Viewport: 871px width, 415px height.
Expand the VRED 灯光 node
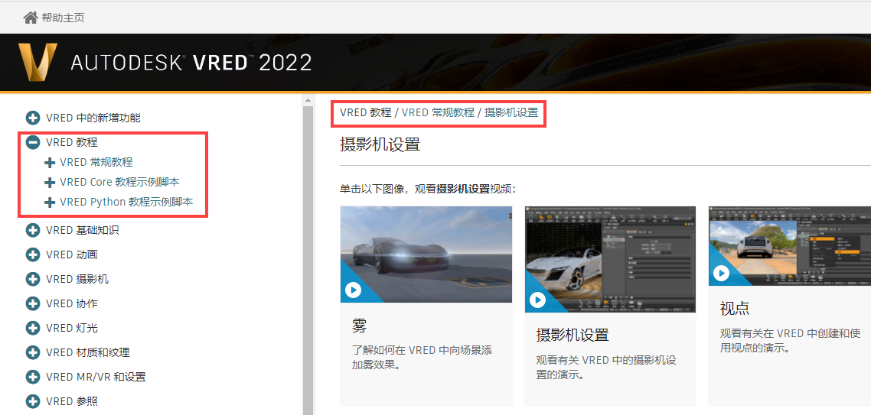[x=33, y=328]
